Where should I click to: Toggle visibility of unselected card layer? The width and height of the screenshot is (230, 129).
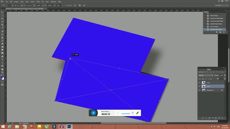[199, 83]
